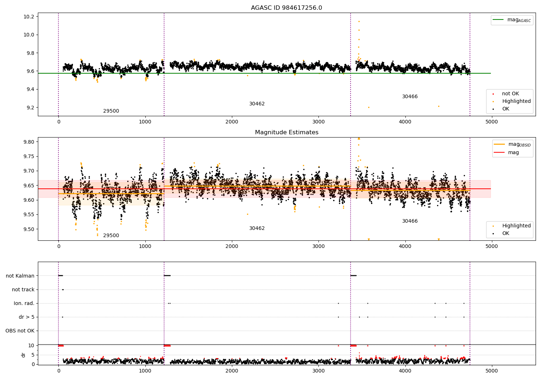
Task: Click the 9.80 y-axis tick in Magnitude Estimates
Action: pos(29,142)
